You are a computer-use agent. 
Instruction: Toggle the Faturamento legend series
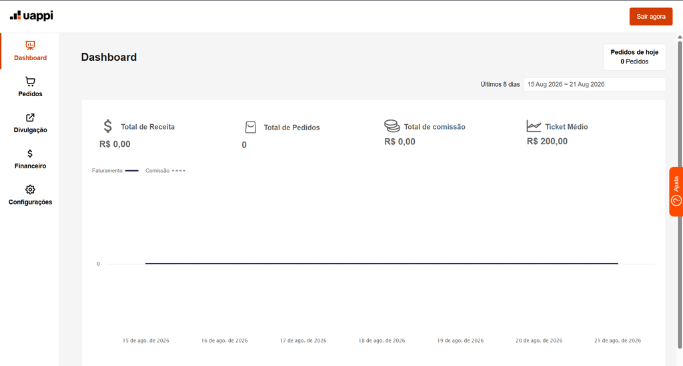[x=115, y=170]
